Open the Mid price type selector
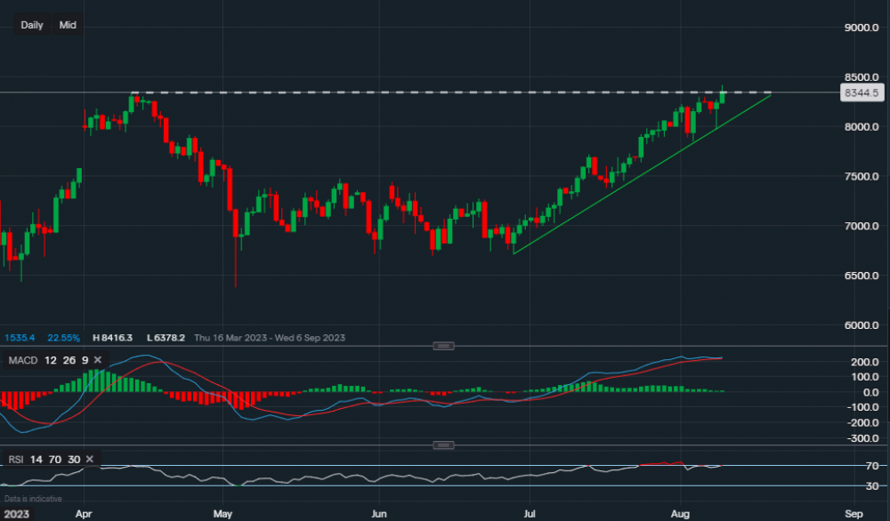Image resolution: width=890 pixels, height=521 pixels. pyautogui.click(x=68, y=25)
